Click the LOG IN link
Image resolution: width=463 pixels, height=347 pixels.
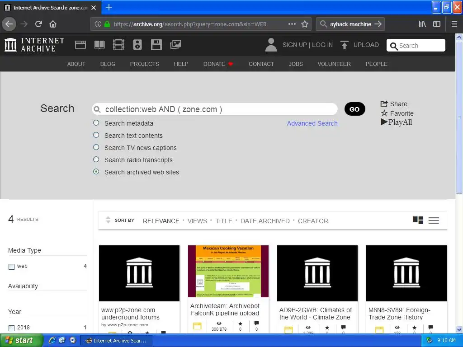[322, 45]
